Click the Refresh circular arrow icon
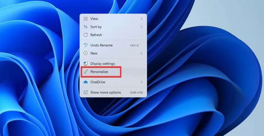 86,35
